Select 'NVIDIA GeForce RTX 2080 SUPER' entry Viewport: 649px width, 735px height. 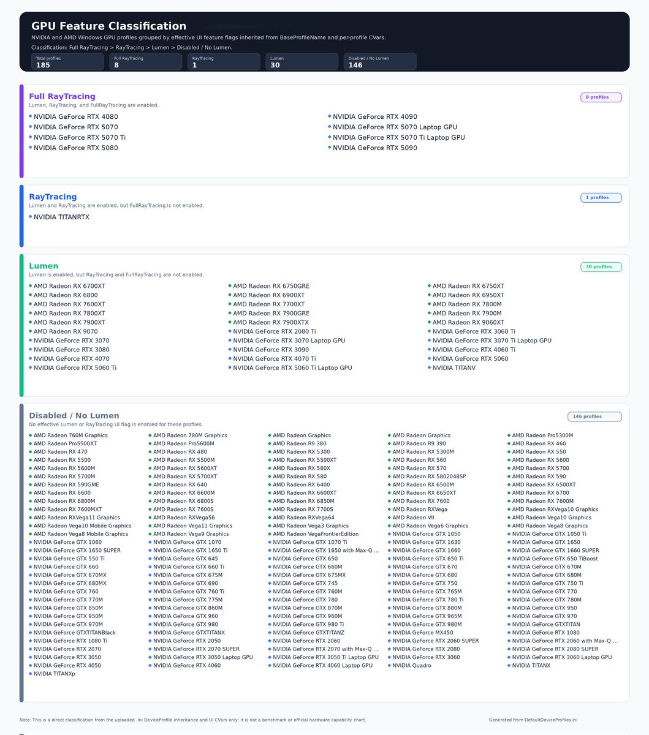553,649
